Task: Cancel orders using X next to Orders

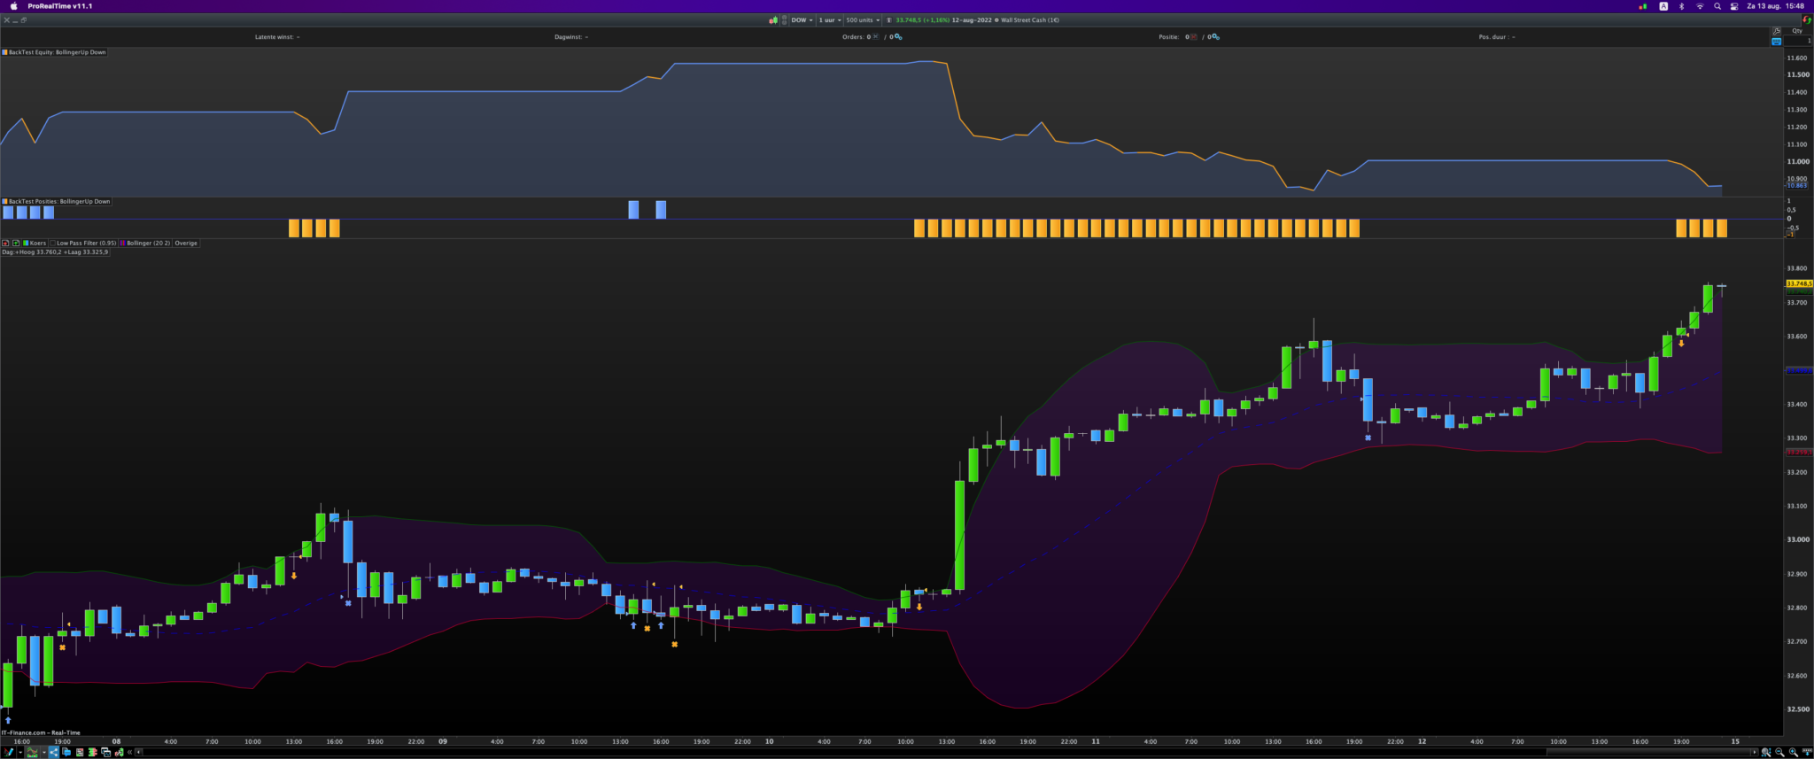Action: 876,37
